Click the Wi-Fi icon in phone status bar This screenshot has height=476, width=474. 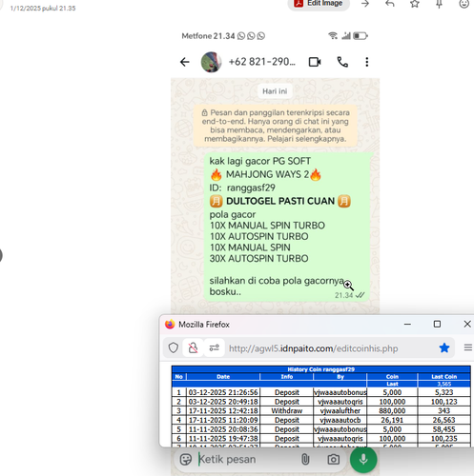pos(333,35)
